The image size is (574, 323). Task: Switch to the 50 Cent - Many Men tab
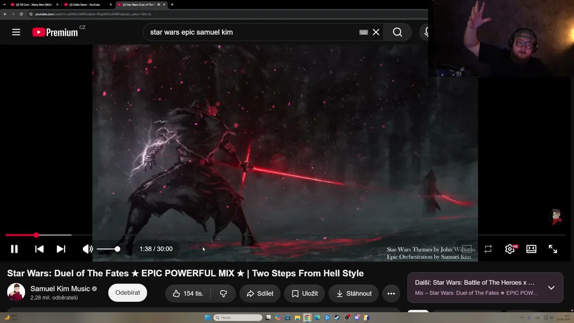(x=34, y=4)
